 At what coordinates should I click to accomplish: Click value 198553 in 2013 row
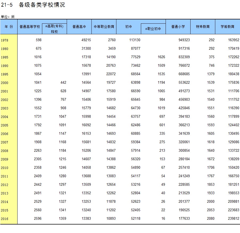[x=234, y=193]
